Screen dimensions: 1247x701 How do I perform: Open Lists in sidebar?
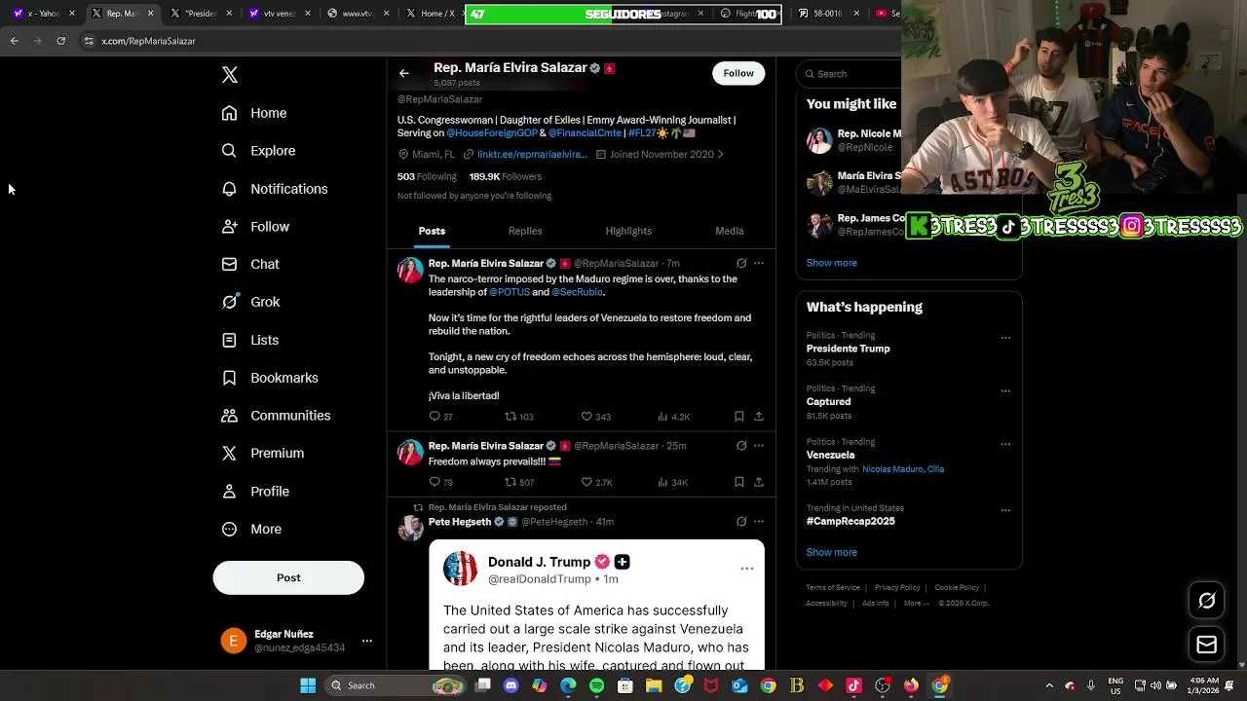click(x=250, y=340)
